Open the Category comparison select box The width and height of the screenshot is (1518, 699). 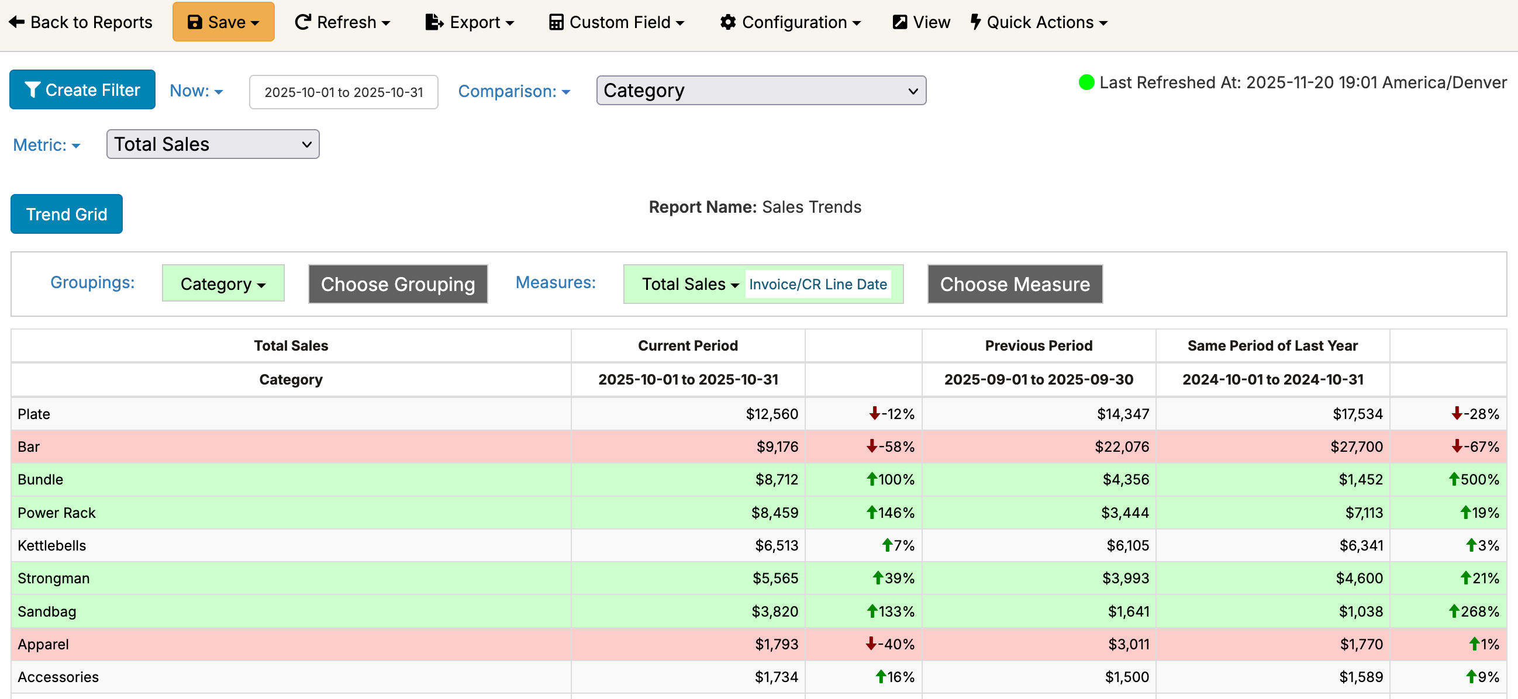click(x=760, y=91)
